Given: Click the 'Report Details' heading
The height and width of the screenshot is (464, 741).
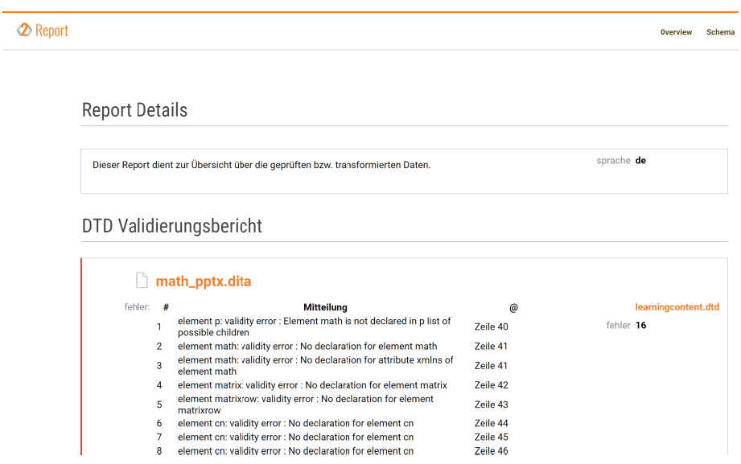Looking at the screenshot, I should 134,110.
